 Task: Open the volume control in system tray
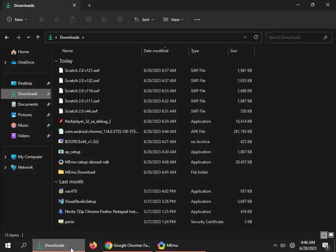tap(283, 245)
